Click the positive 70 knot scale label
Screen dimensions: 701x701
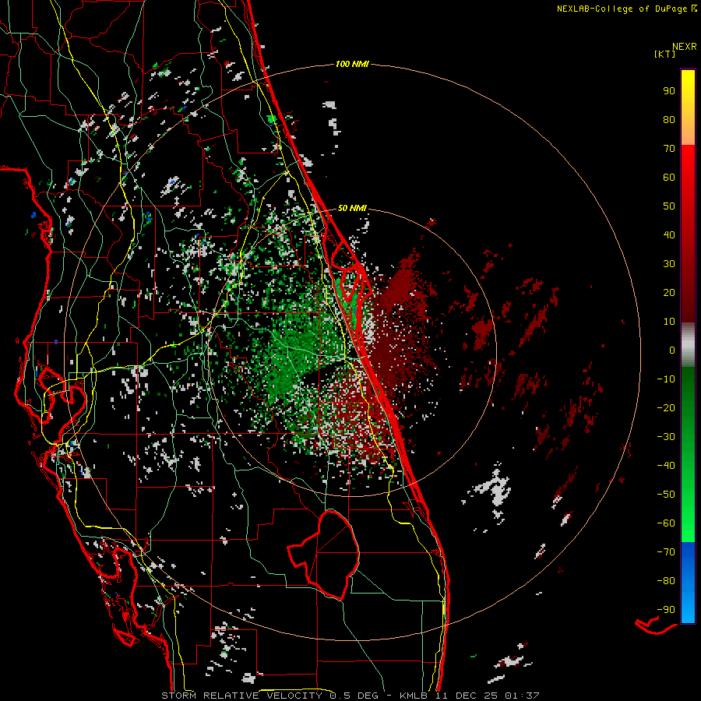click(669, 149)
